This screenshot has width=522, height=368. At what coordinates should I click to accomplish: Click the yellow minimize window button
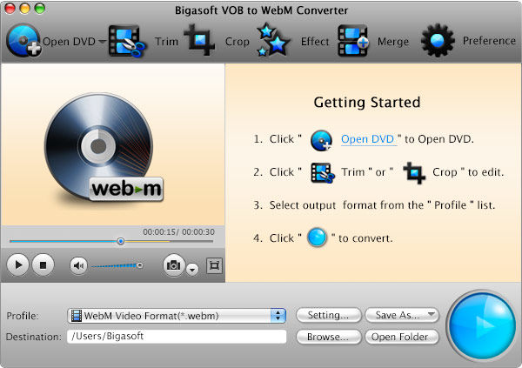[x=24, y=9]
